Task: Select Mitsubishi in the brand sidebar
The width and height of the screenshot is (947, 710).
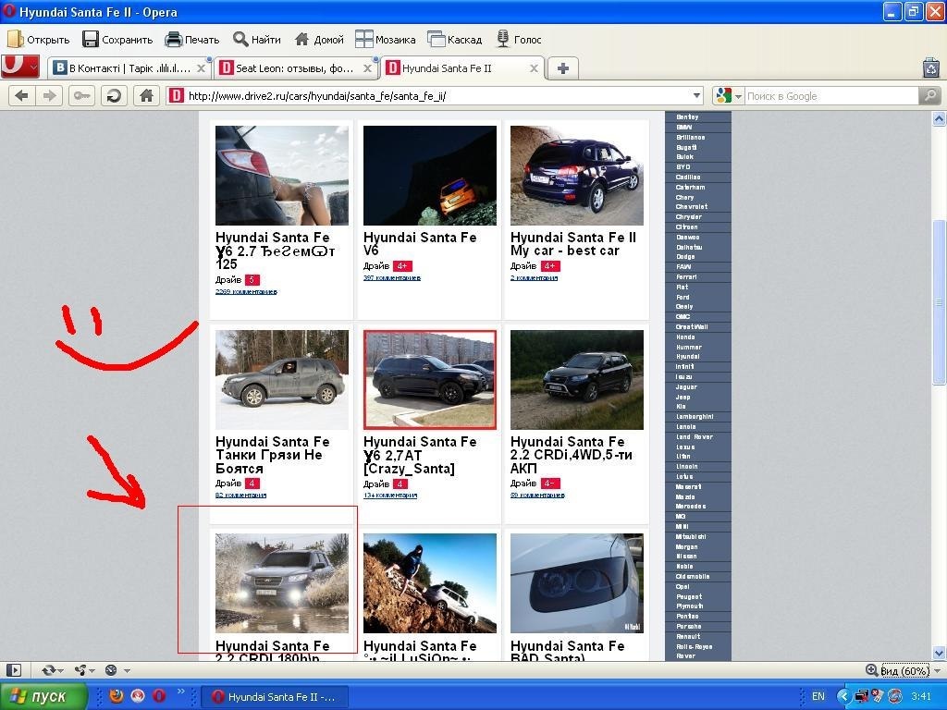Action: pos(690,536)
